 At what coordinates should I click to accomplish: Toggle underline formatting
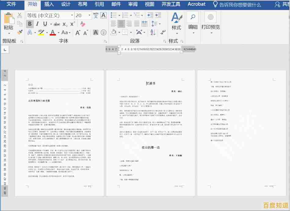click(45, 24)
